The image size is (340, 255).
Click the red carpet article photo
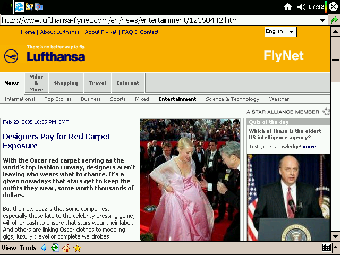[x=190, y=180]
